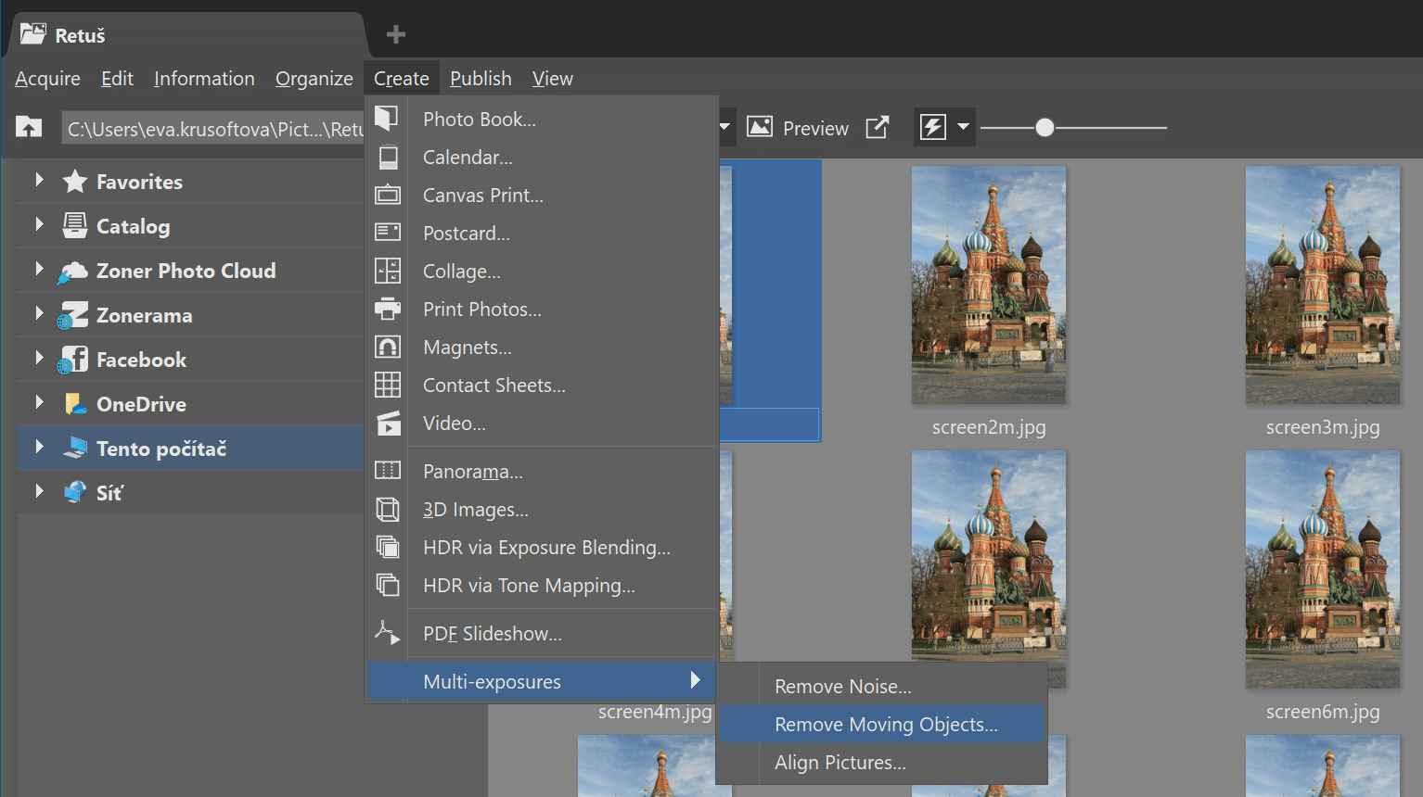Open dropdown arrow left of Preview
Viewport: 1423px width, 797px height.
[x=725, y=127]
